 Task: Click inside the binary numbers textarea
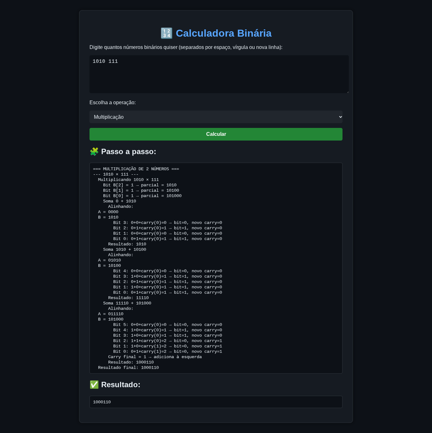[x=219, y=74]
